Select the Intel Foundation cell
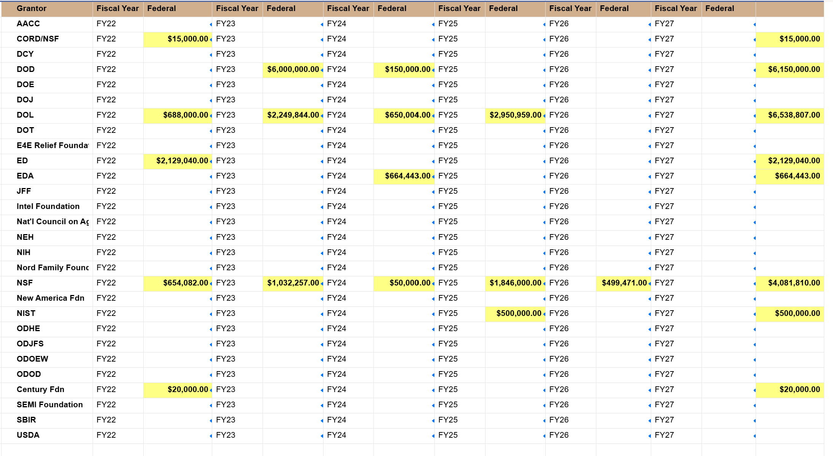 pyautogui.click(x=47, y=207)
